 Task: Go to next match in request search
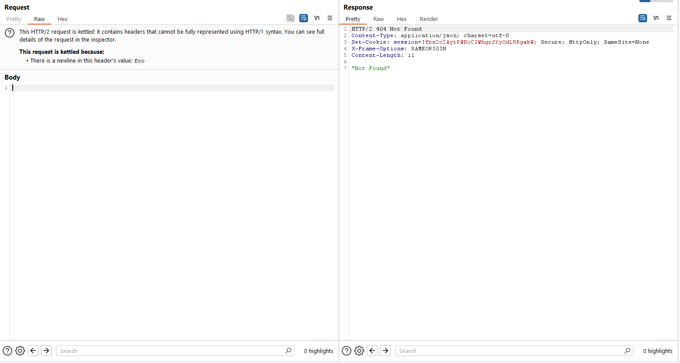click(x=46, y=351)
